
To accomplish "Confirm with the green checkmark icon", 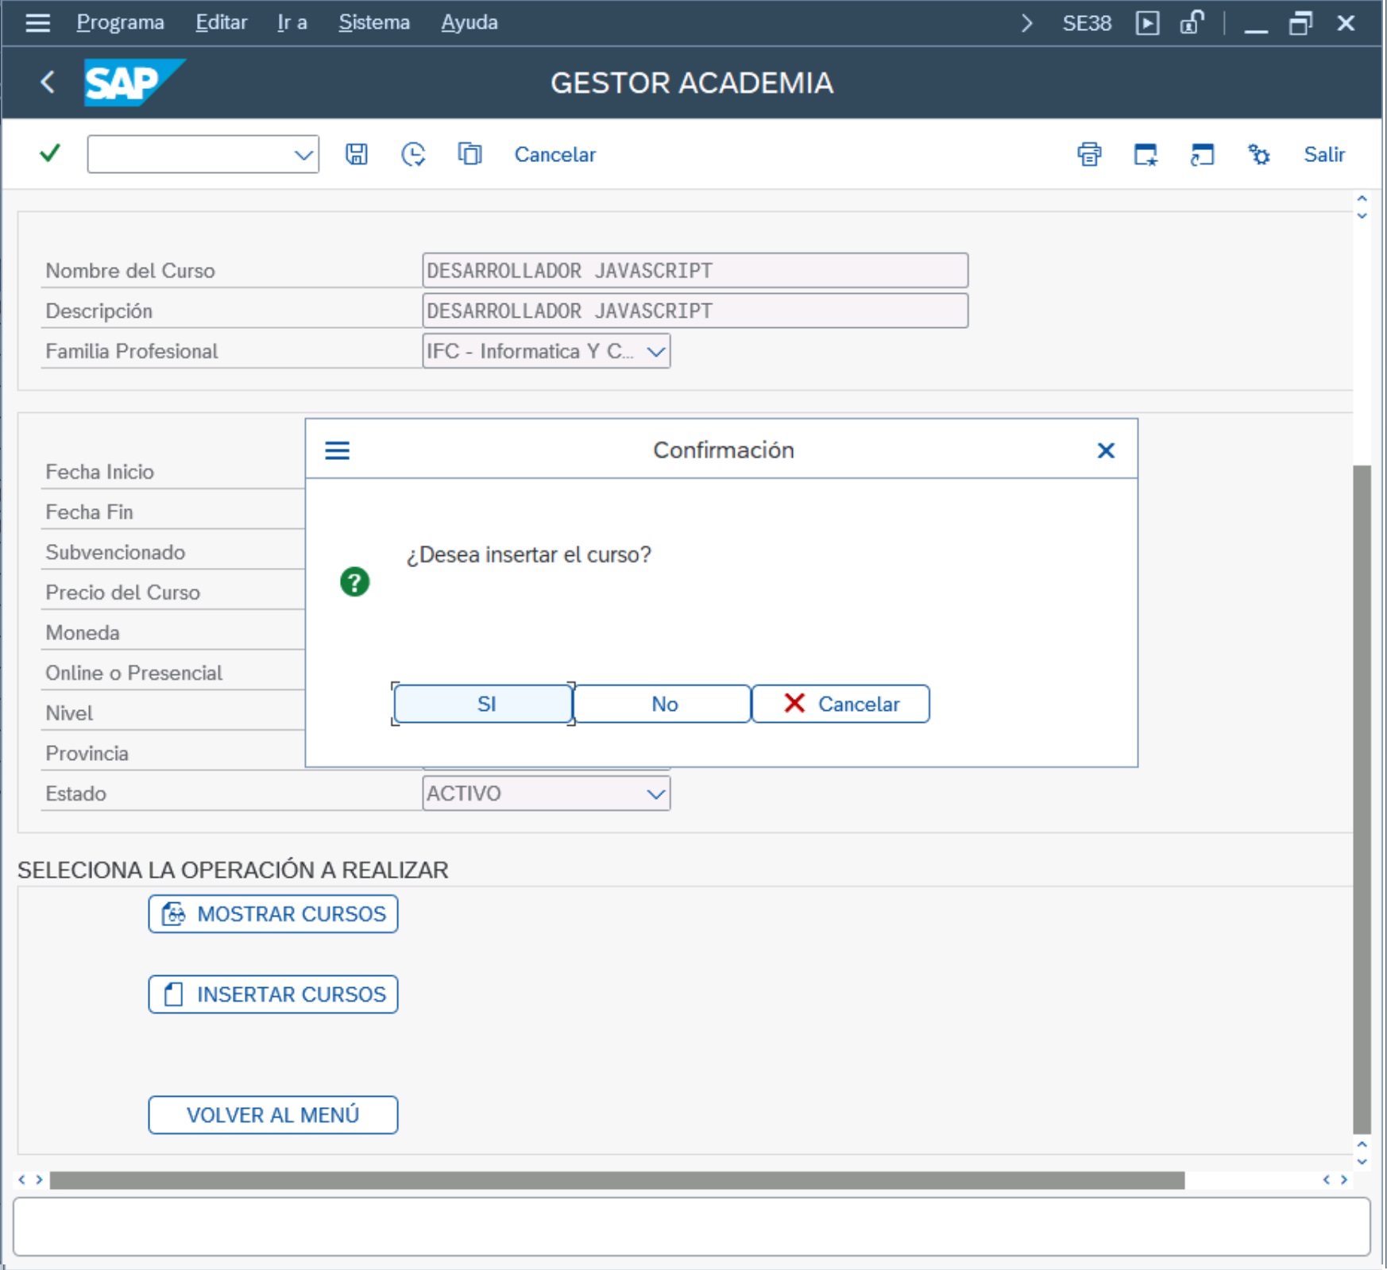I will click(x=50, y=152).
